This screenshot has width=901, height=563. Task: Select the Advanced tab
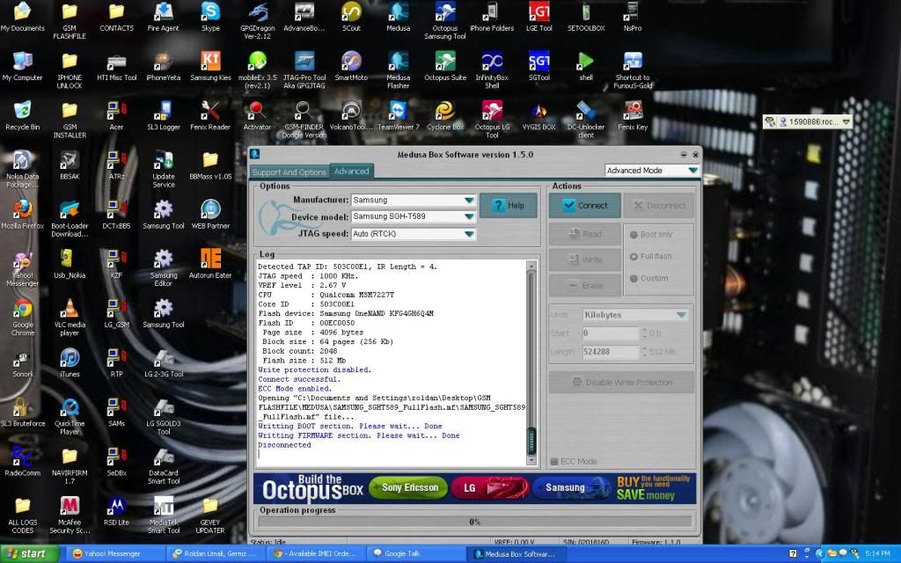352,172
